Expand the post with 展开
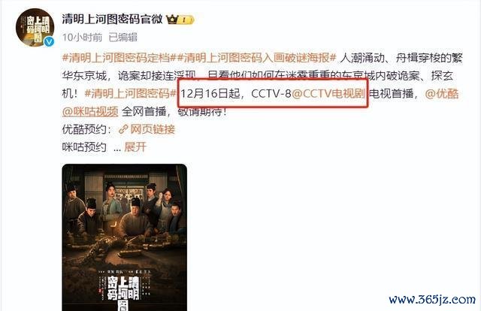This screenshot has height=311, width=481. [x=135, y=147]
